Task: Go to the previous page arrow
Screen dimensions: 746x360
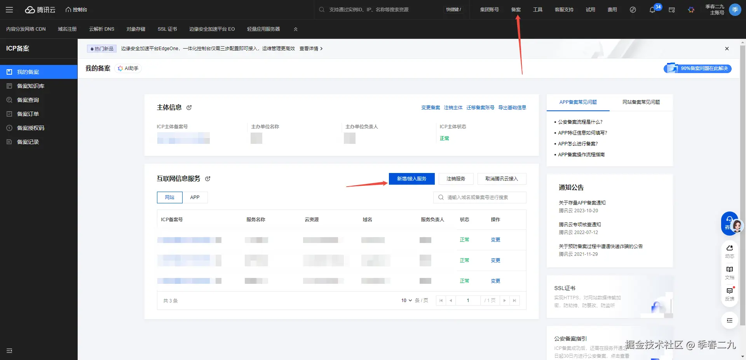Action: (x=451, y=301)
